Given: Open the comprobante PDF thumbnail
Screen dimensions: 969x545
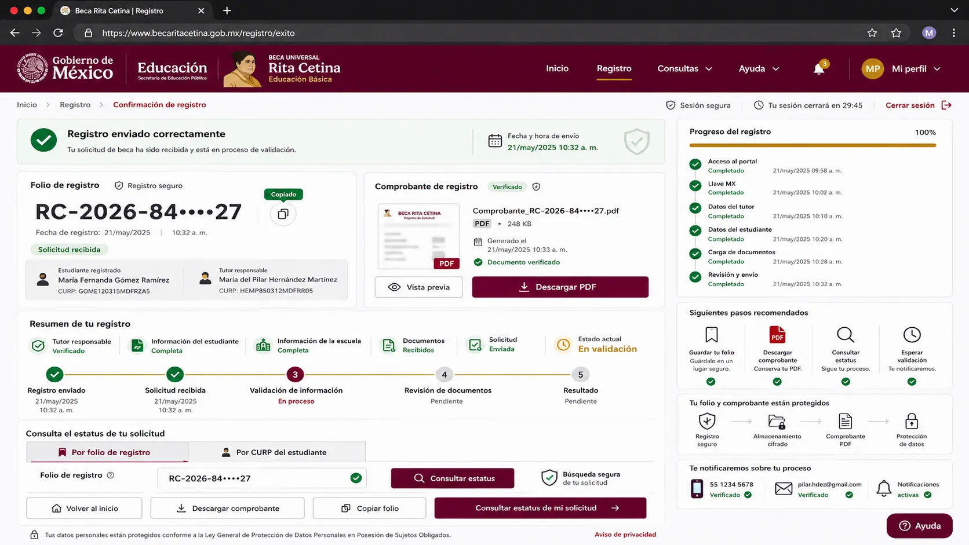Looking at the screenshot, I should click(418, 236).
